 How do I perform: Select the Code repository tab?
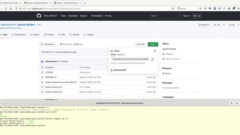(4, 35)
